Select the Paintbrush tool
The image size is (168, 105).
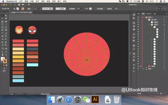(x=6, y=27)
